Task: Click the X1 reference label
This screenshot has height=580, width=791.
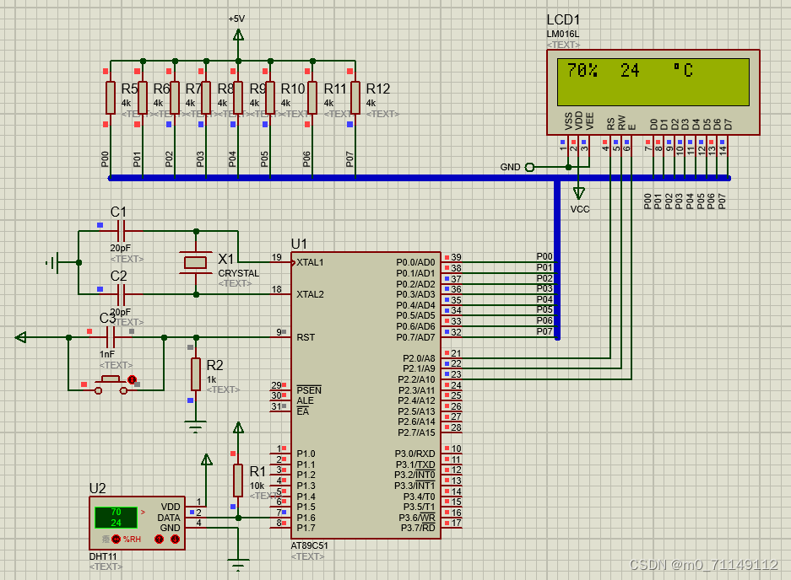Action: 226,259
